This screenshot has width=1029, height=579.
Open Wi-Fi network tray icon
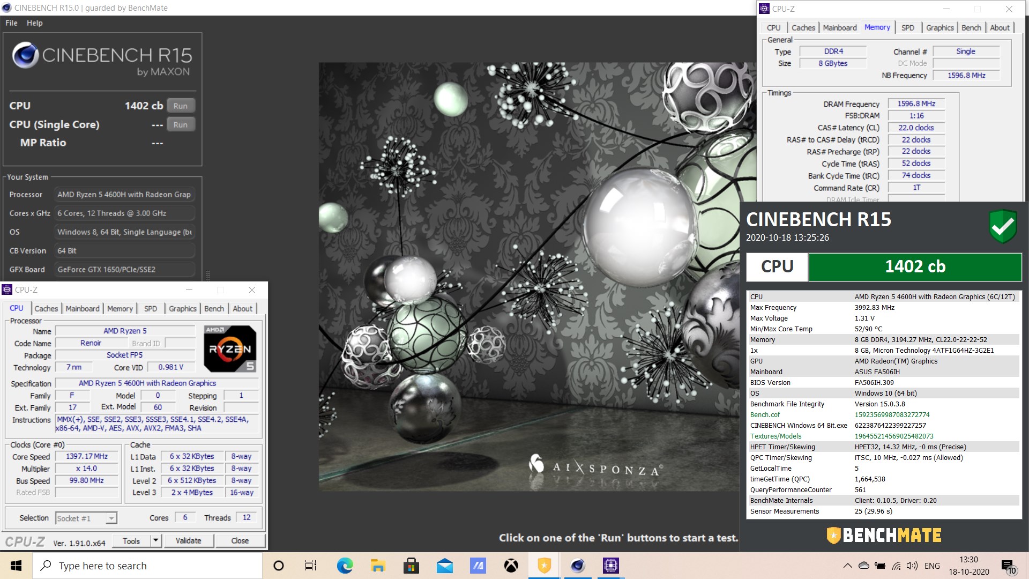(896, 566)
